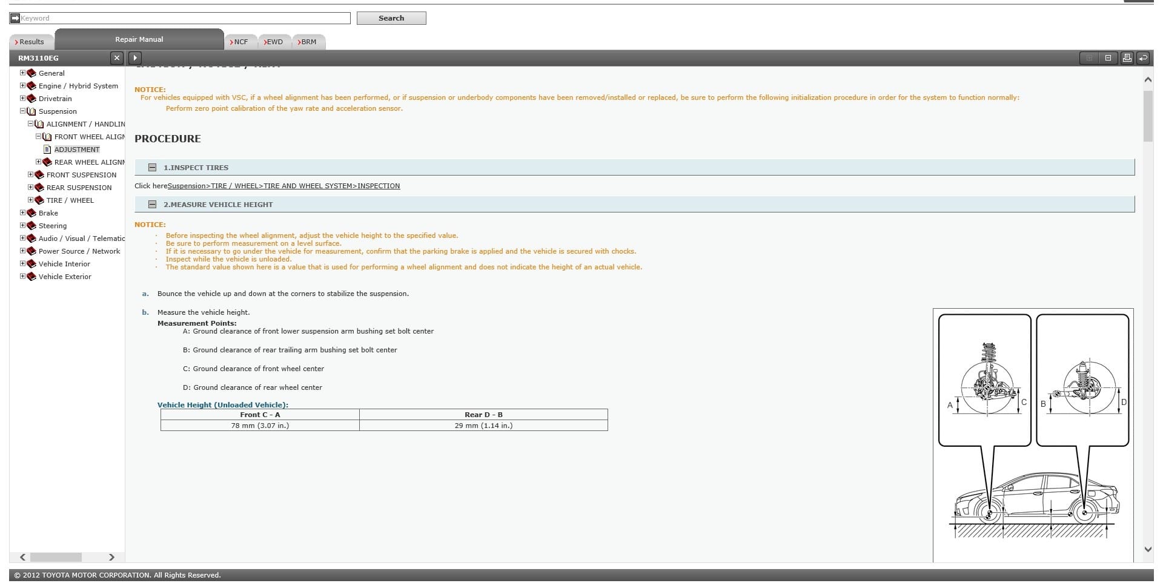1163x586 pixels.
Task: Open the Results tab
Action: click(x=31, y=42)
